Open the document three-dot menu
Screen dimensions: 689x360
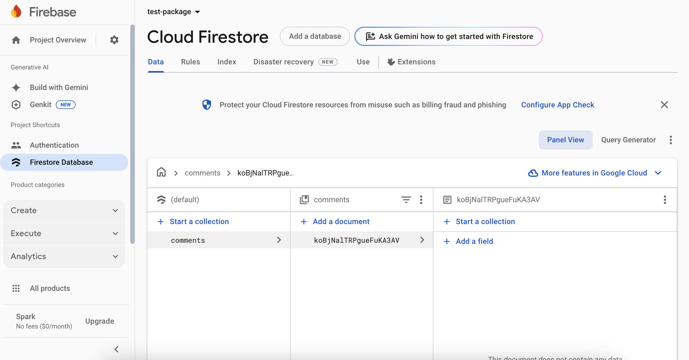[x=665, y=199]
